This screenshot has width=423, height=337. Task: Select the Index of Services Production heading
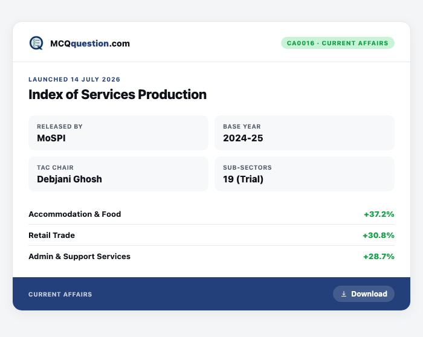[x=117, y=94]
